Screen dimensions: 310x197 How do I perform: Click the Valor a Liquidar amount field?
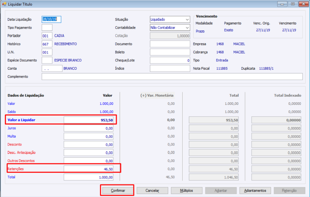click(88, 120)
